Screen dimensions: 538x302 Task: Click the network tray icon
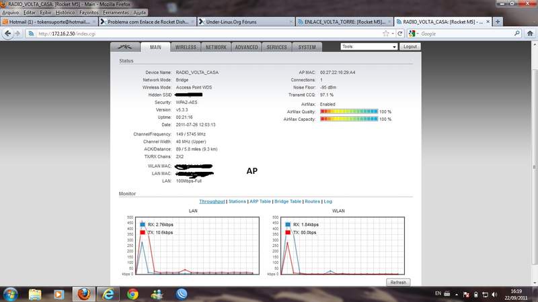[485, 295]
